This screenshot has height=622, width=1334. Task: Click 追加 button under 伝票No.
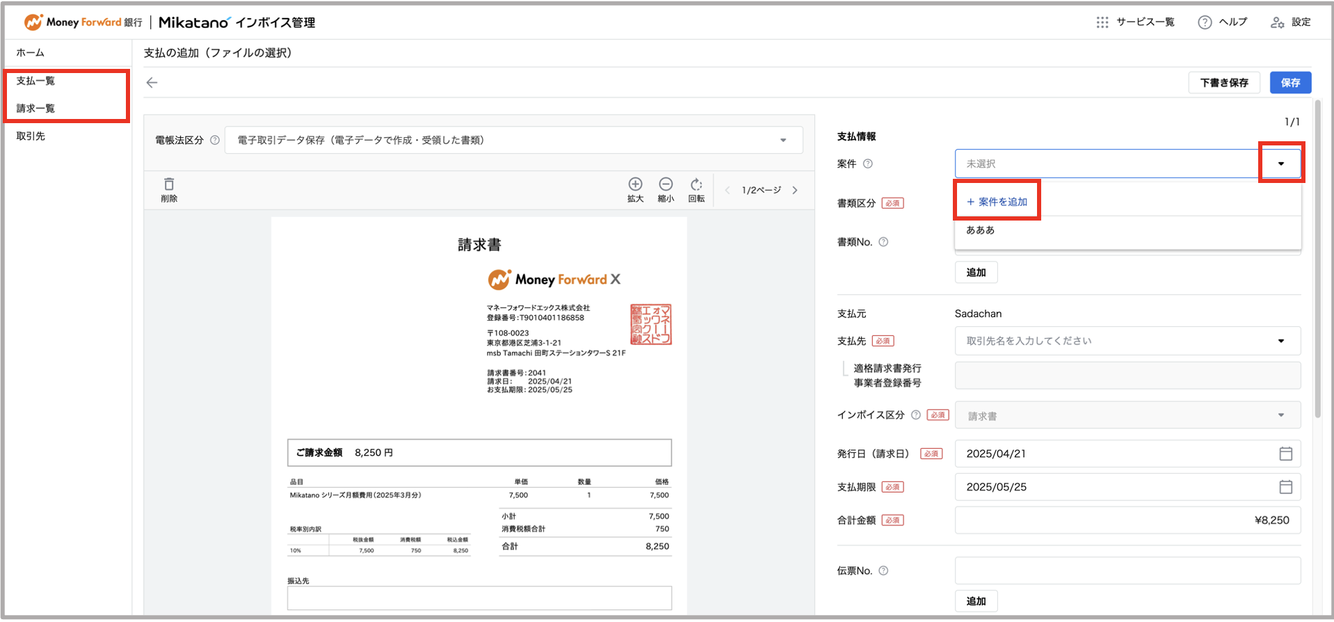tap(976, 601)
